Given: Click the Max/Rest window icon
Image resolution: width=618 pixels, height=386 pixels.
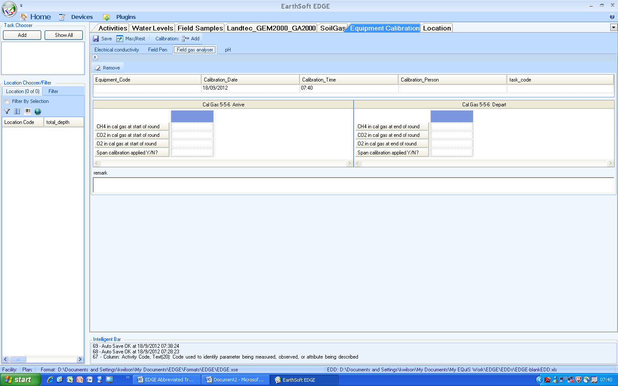Looking at the screenshot, I should (120, 39).
